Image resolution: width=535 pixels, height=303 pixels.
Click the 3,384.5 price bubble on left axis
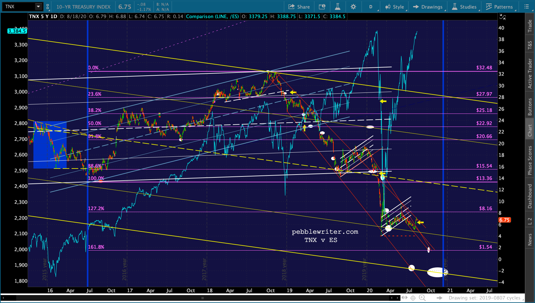(17, 31)
